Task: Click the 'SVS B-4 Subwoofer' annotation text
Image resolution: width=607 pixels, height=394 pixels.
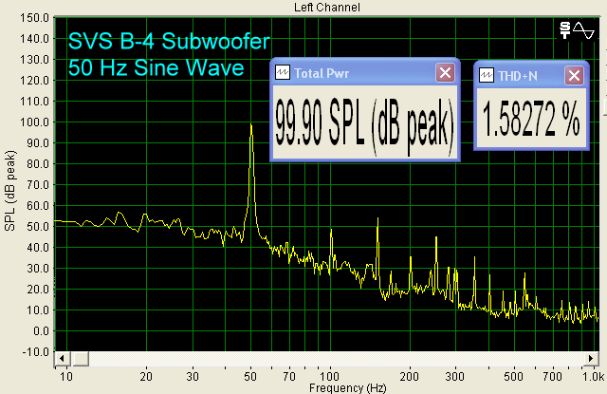Action: [x=169, y=41]
